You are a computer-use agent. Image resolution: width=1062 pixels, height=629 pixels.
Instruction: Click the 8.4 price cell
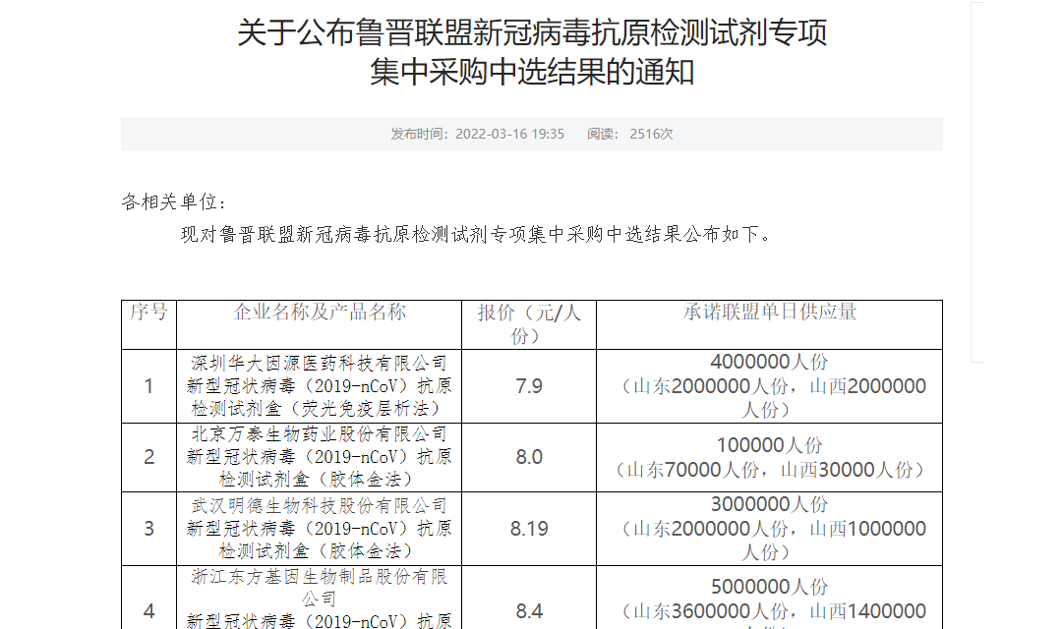click(x=529, y=611)
